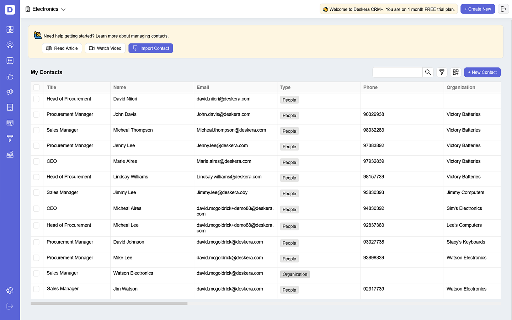Expand the Electronics organization dropdown
This screenshot has width=512, height=320.
pyautogui.click(x=46, y=9)
